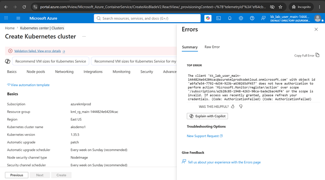Click Explain with Copilot button
Image resolution: width=325 pixels, height=180 pixels.
[x=207, y=116]
